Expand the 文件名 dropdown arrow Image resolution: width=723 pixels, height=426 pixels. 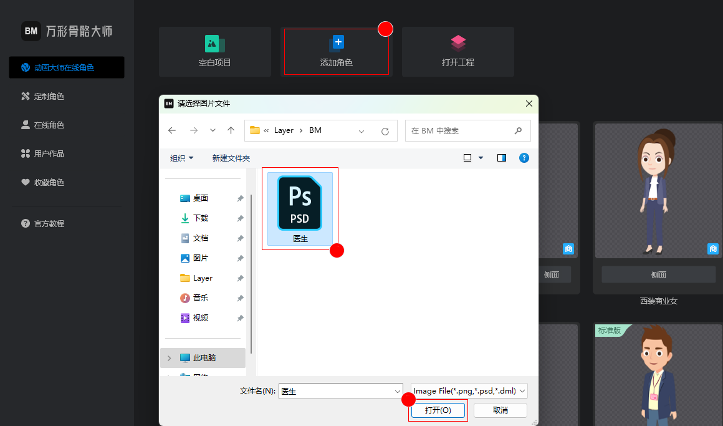[x=398, y=392]
